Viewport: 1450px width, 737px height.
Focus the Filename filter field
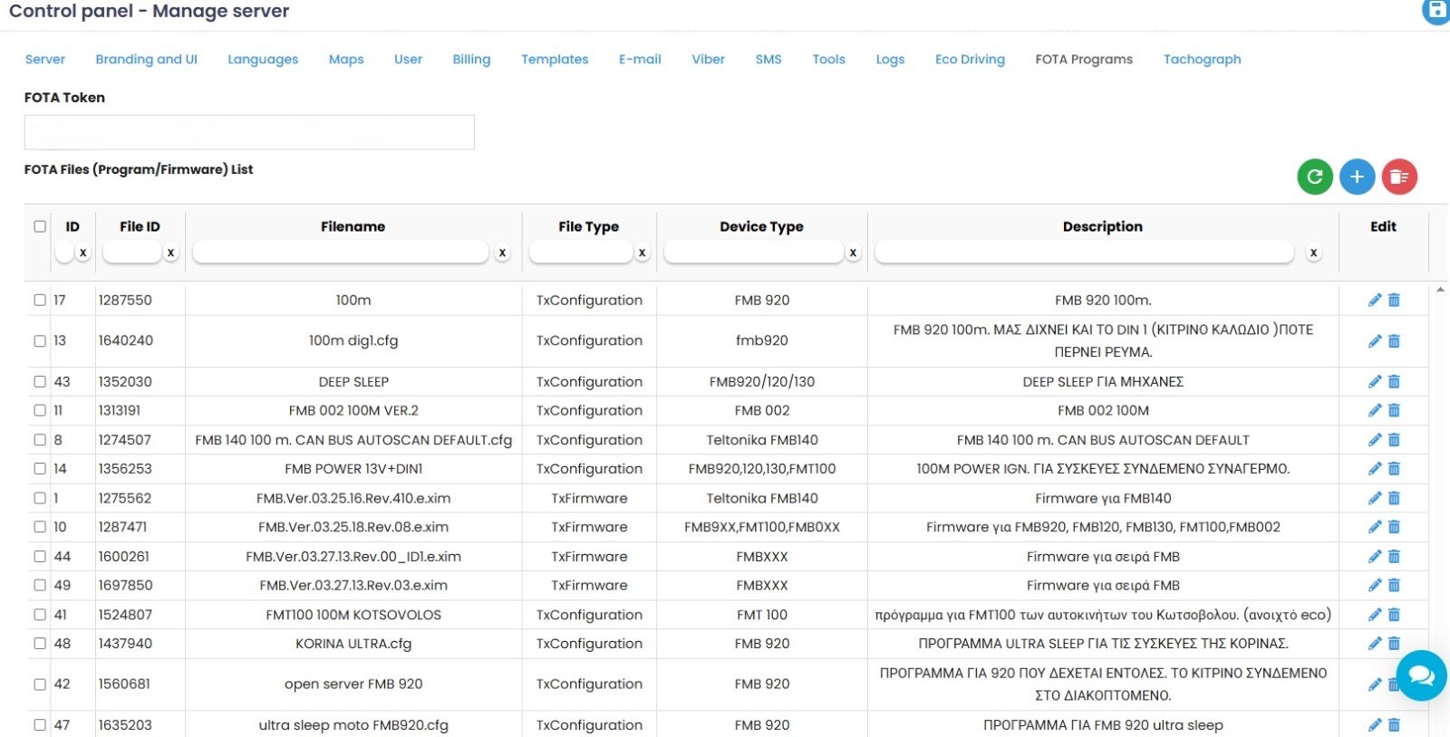[x=341, y=252]
